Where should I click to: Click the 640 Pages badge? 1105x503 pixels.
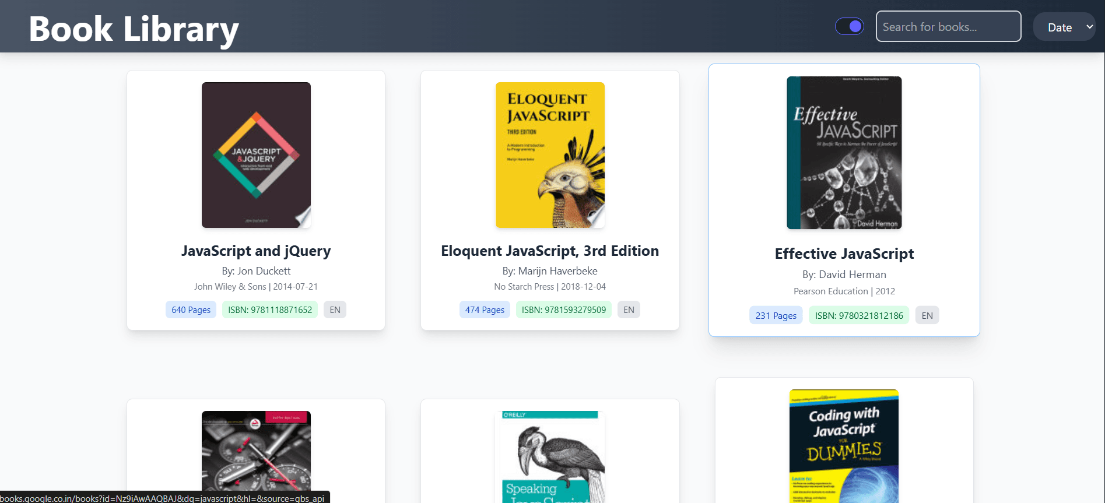191,309
